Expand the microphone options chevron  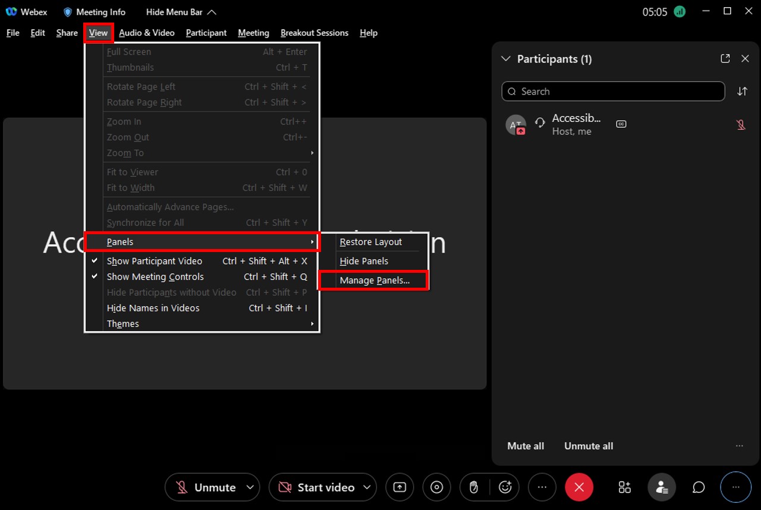click(x=249, y=487)
